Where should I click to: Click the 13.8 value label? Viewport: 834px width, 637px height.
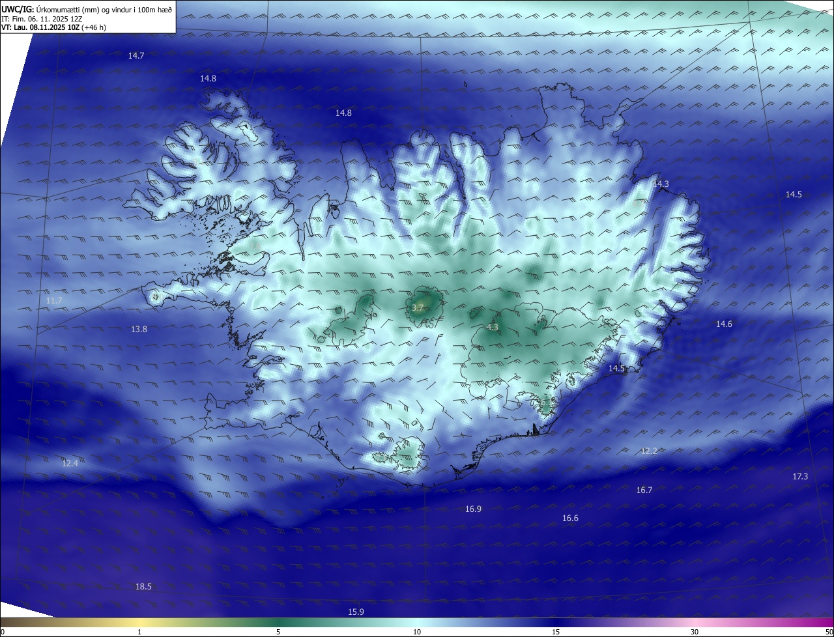pyautogui.click(x=139, y=330)
